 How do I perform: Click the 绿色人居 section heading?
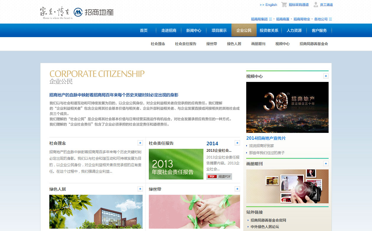[58, 189]
